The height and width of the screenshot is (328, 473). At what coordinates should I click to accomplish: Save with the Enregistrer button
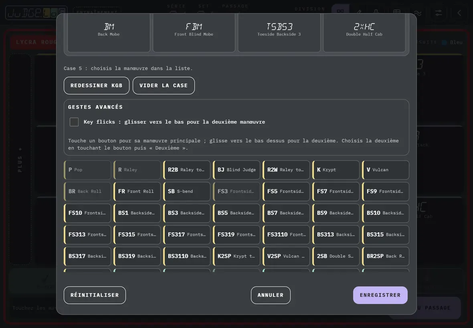pyautogui.click(x=380, y=295)
